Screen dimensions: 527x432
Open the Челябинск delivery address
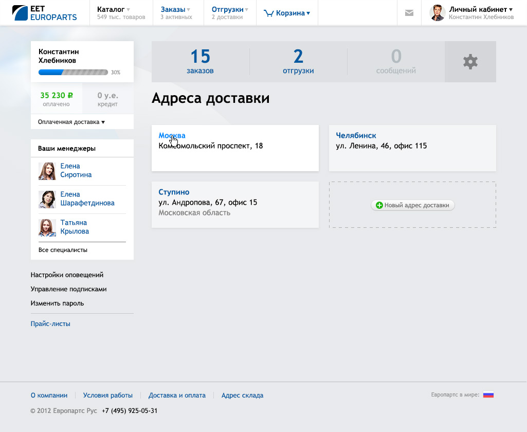[356, 136]
